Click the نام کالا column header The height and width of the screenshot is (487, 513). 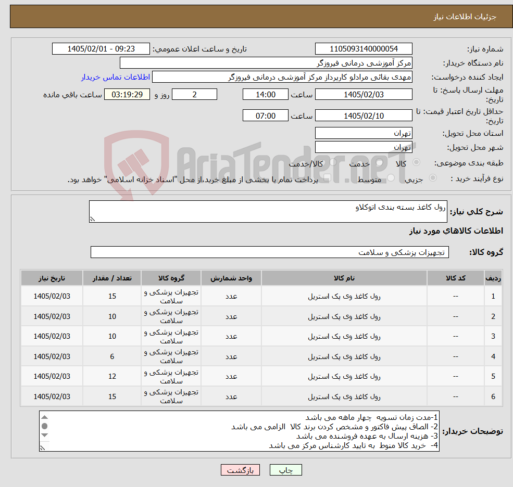click(344, 278)
